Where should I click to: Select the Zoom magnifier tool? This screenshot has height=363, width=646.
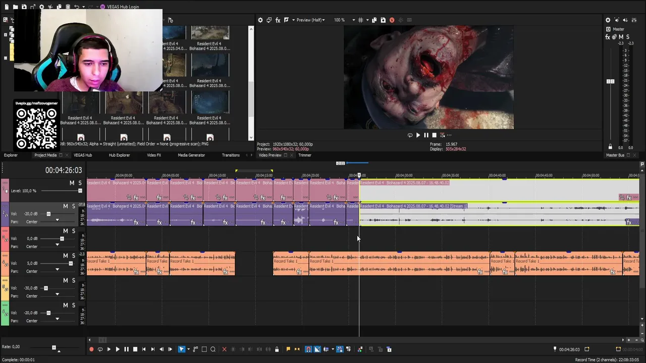click(x=213, y=349)
